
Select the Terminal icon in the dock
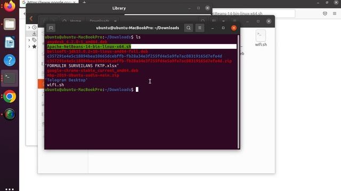(10, 78)
